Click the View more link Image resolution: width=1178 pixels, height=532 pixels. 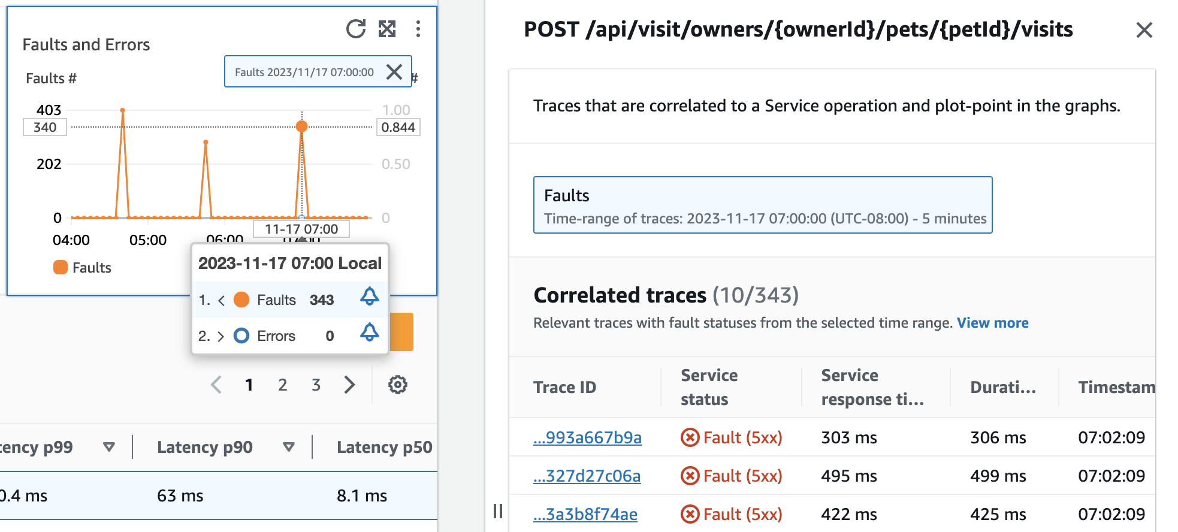pos(992,323)
